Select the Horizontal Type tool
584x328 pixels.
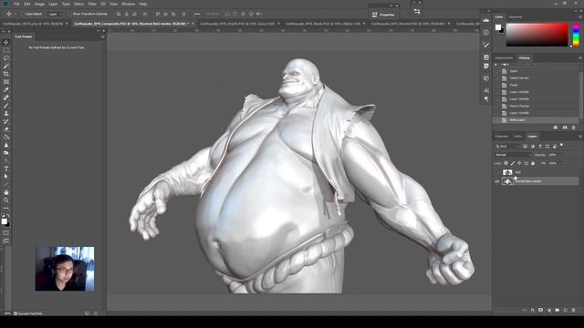[x=6, y=169]
